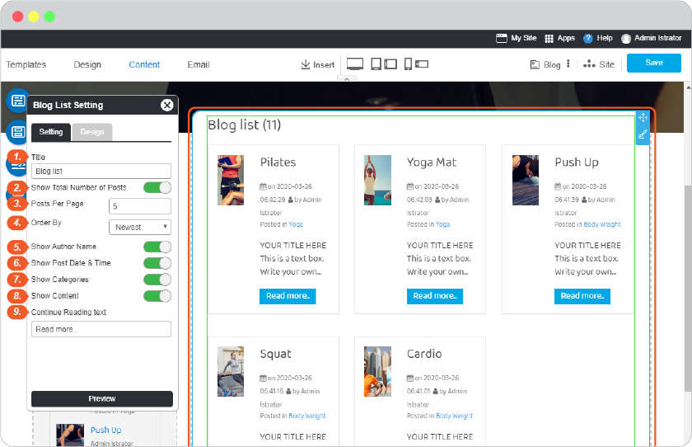Click the Squat post thumbnail

click(231, 371)
